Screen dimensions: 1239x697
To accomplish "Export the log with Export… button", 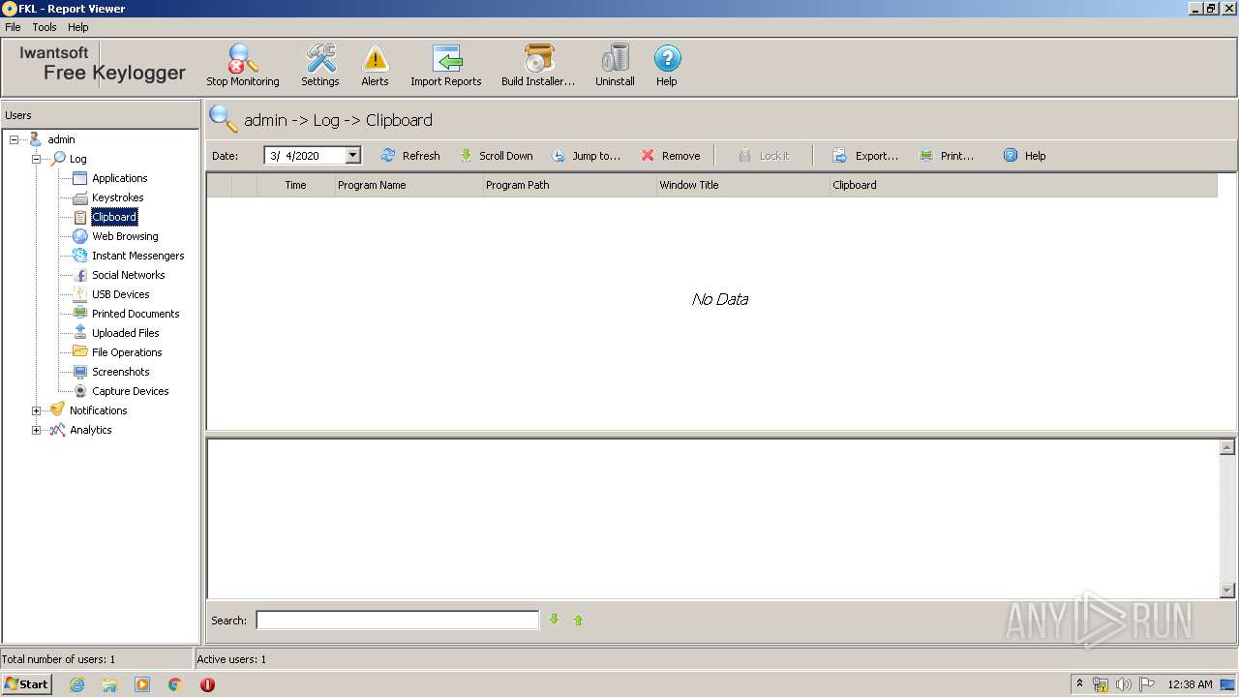I will [x=865, y=156].
